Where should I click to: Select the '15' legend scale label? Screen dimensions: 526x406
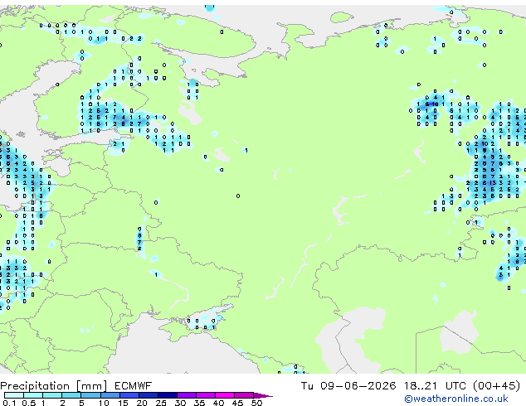point(123,403)
